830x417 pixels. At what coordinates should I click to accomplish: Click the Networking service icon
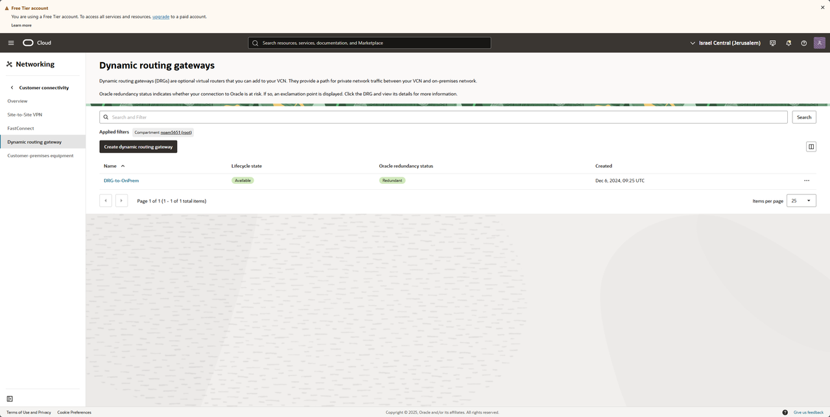click(x=10, y=64)
